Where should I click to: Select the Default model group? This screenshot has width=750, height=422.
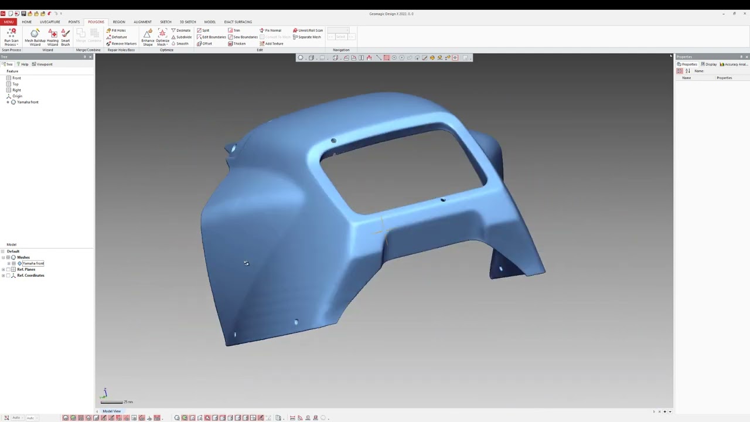[x=13, y=251]
